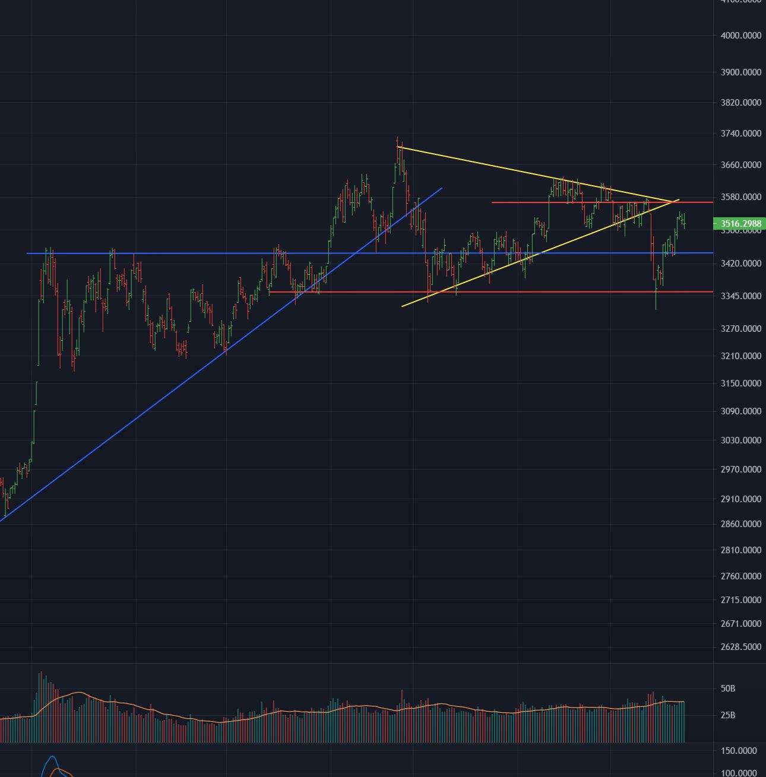
Task: Click the 3420.0000 price axis label
Action: (x=740, y=264)
